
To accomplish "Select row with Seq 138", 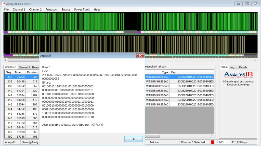I will click(x=22, y=81).
